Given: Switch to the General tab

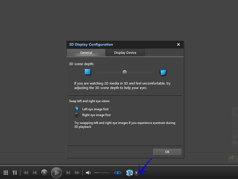Looking at the screenshot, I should click(86, 52).
